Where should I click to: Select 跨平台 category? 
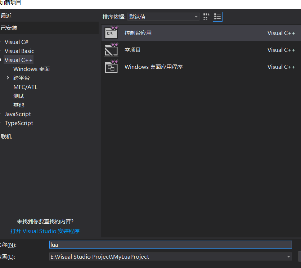click(x=21, y=78)
